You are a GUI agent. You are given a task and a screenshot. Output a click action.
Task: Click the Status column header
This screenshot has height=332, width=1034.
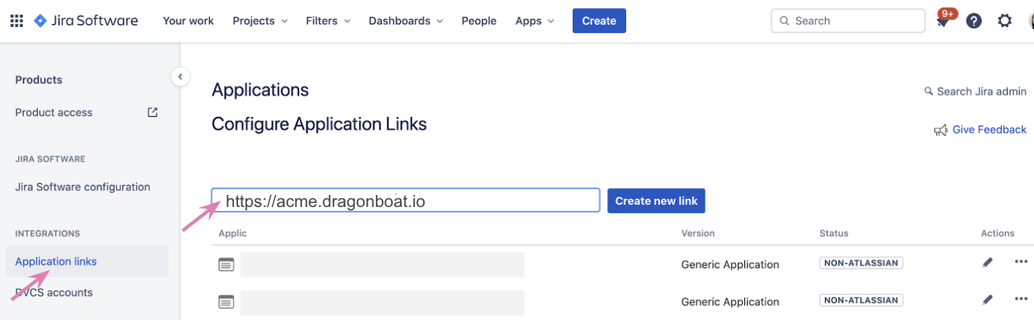[x=834, y=233]
